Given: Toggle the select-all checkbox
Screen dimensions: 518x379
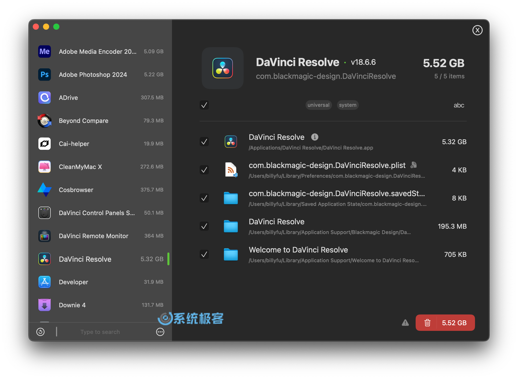Looking at the screenshot, I should pos(204,105).
